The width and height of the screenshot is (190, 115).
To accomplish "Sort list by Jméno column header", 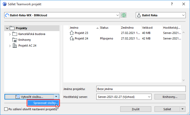I will (84, 28).
